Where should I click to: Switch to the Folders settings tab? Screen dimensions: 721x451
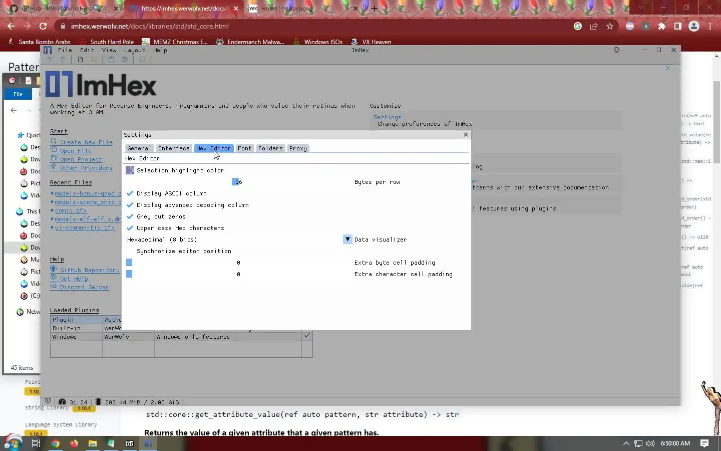(270, 148)
